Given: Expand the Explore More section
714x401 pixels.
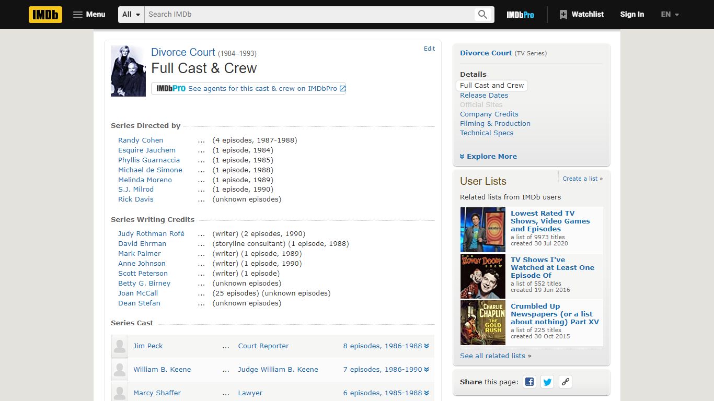Looking at the screenshot, I should pyautogui.click(x=488, y=156).
